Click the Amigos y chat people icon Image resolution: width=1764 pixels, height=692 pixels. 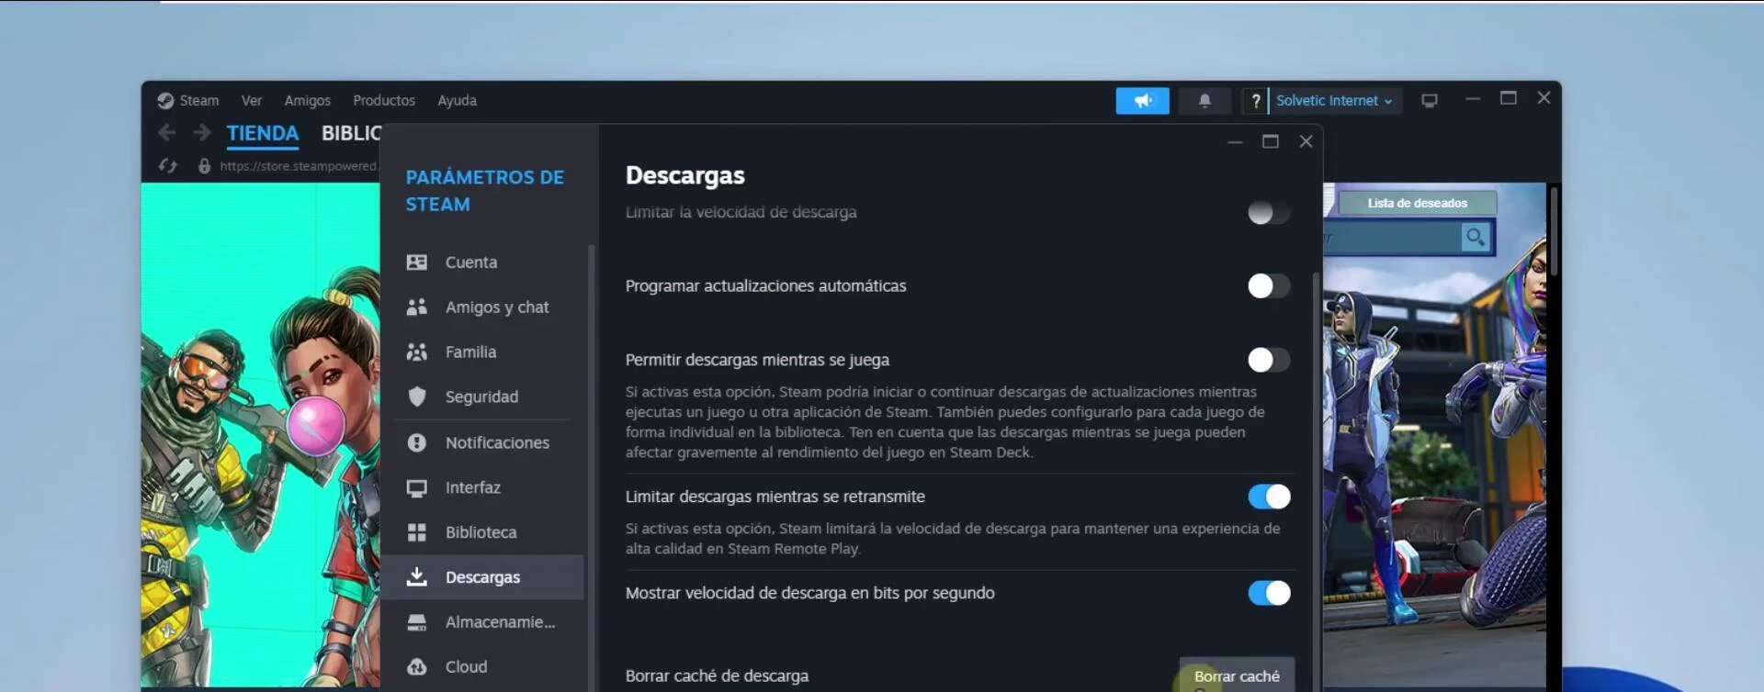416,307
